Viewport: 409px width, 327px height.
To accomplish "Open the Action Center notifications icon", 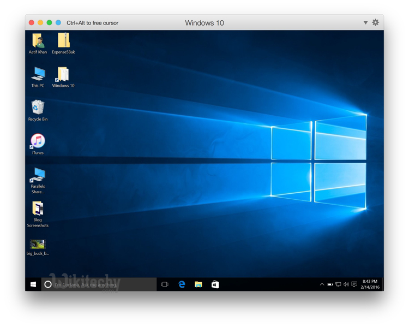I will pos(354,284).
